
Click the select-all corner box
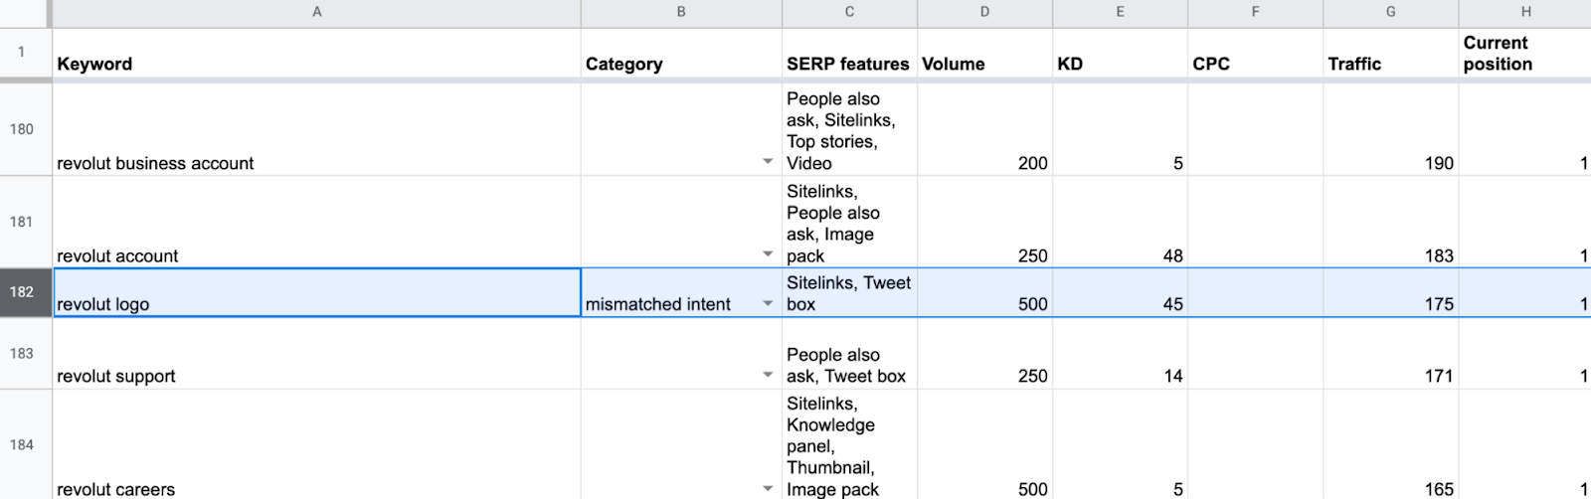[x=24, y=12]
